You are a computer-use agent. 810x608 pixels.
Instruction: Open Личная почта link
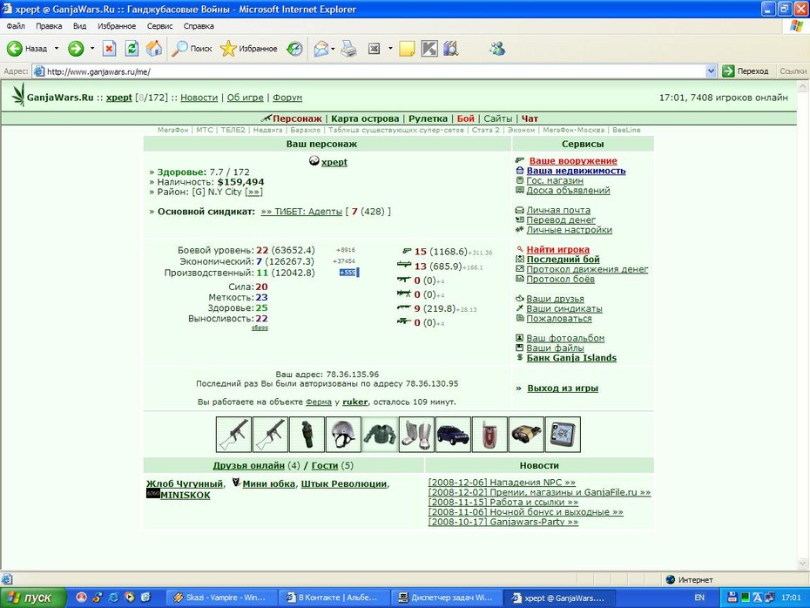pyautogui.click(x=558, y=210)
